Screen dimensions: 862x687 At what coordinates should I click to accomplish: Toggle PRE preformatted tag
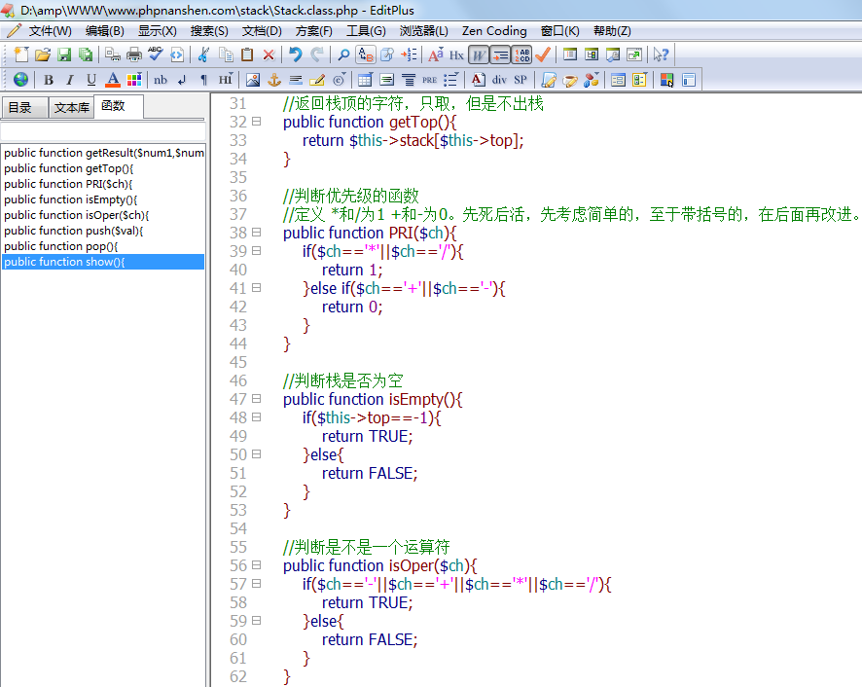pos(430,81)
